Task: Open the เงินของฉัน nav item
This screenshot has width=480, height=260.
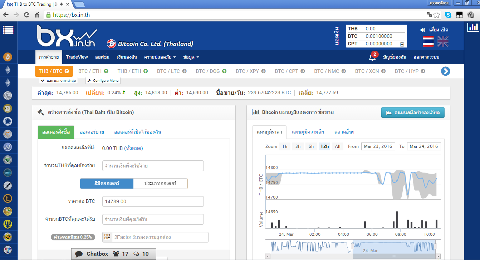Action: [x=127, y=57]
